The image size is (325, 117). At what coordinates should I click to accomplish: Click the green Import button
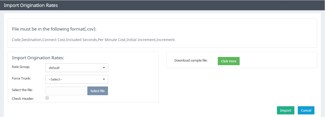[285, 110]
